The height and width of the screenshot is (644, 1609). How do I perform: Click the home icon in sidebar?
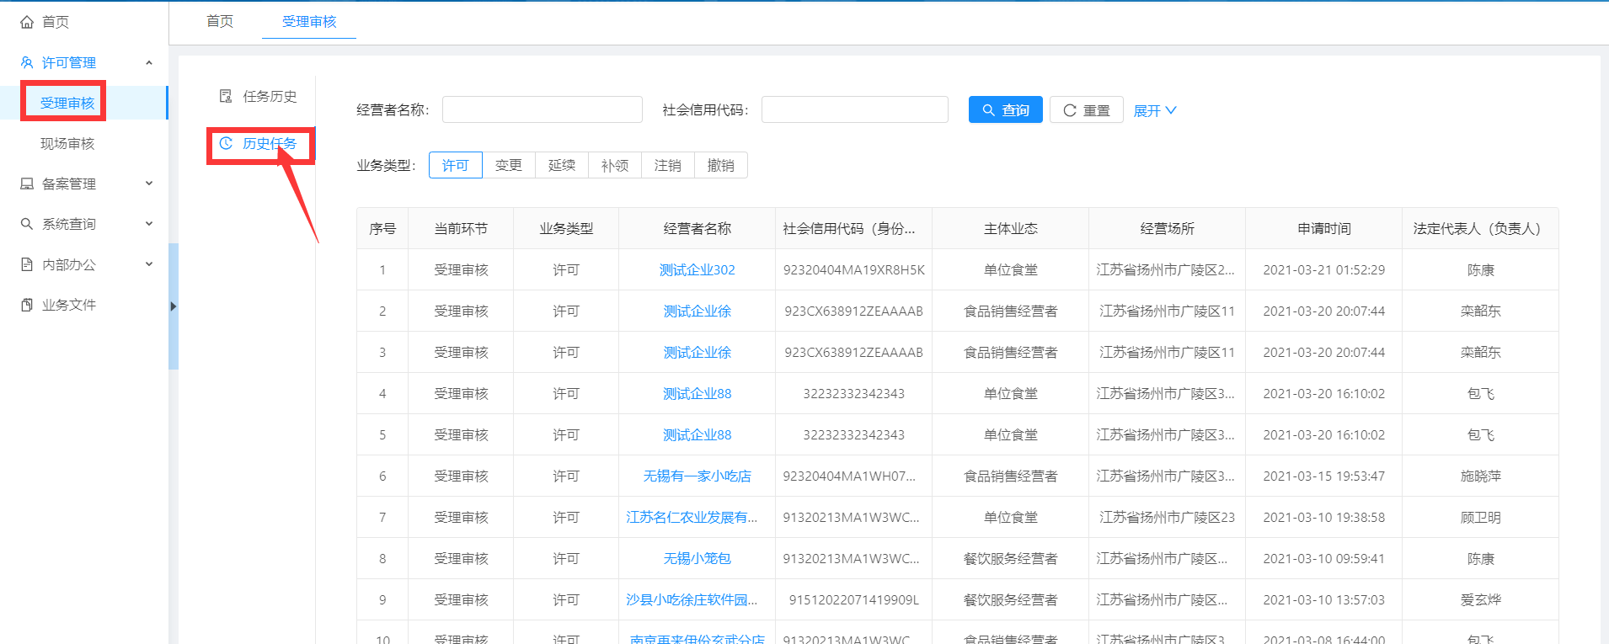pyautogui.click(x=27, y=22)
